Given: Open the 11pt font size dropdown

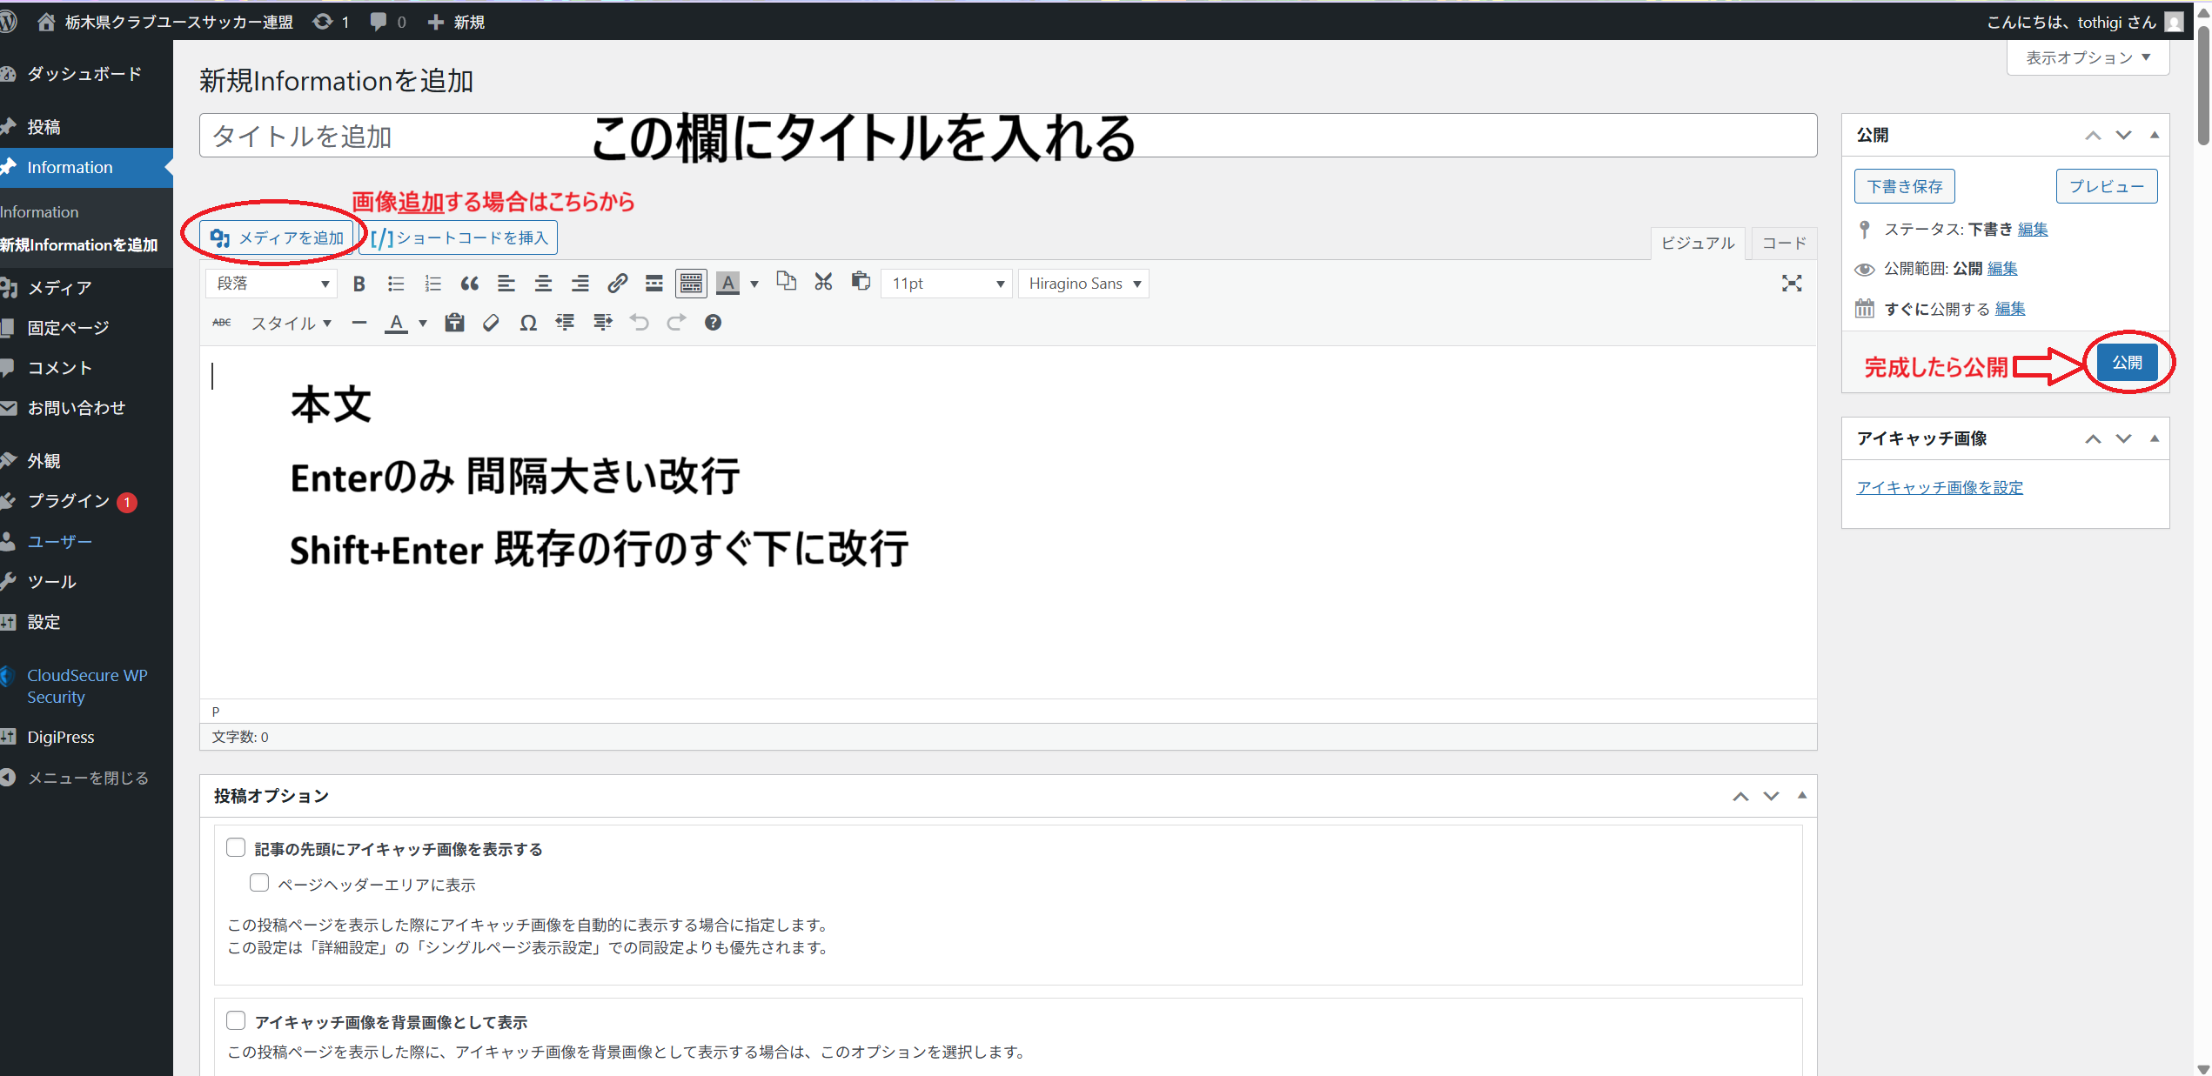Looking at the screenshot, I should [947, 284].
